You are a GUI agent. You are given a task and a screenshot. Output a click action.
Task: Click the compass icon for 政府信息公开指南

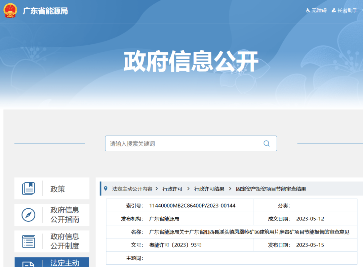point(29,215)
